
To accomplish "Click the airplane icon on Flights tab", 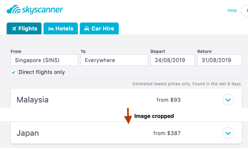I will click(14, 29).
